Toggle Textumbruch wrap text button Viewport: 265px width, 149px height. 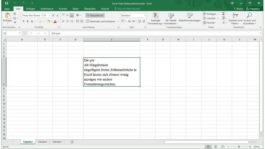(x=95, y=15)
